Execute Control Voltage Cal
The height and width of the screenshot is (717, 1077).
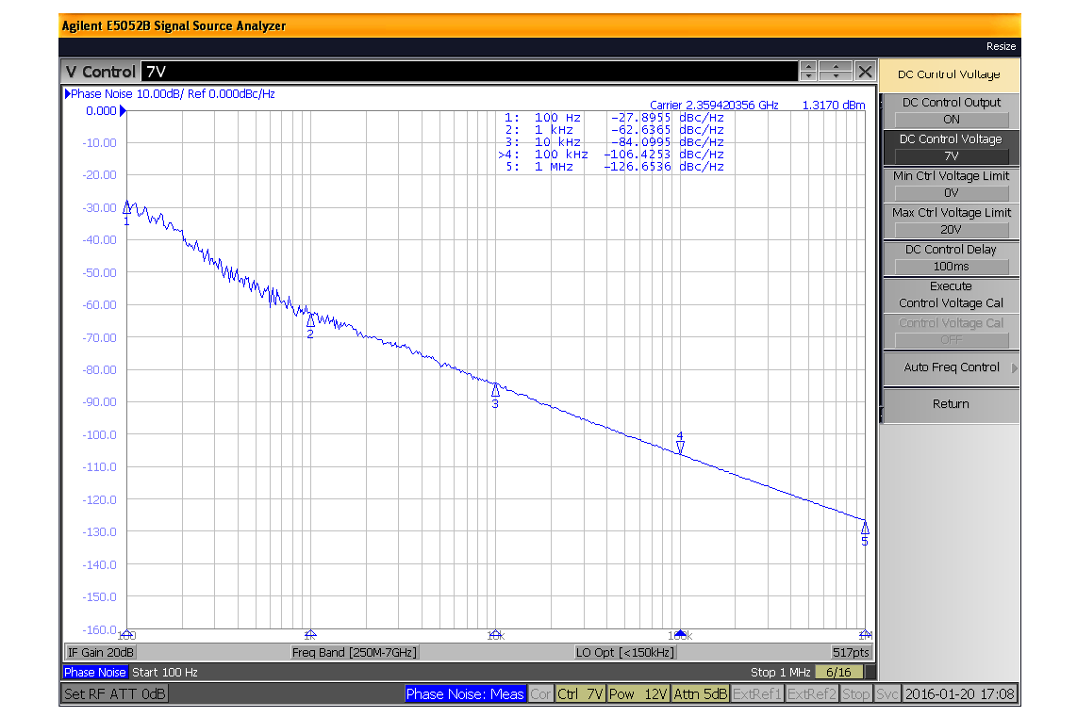click(950, 293)
